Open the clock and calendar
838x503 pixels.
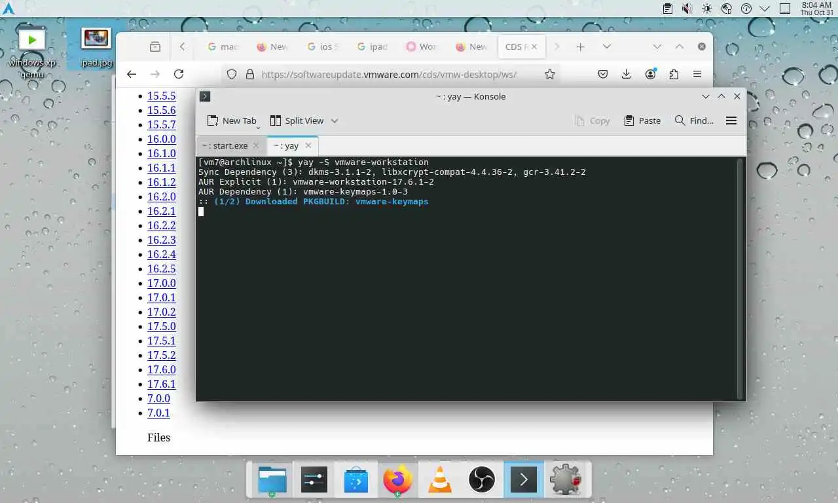point(816,9)
